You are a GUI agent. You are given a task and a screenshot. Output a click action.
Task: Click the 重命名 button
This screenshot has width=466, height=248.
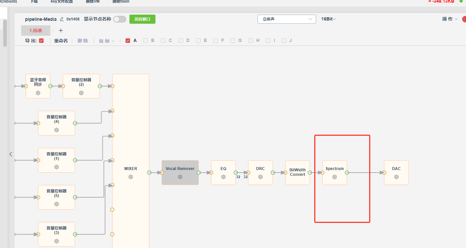(61, 41)
